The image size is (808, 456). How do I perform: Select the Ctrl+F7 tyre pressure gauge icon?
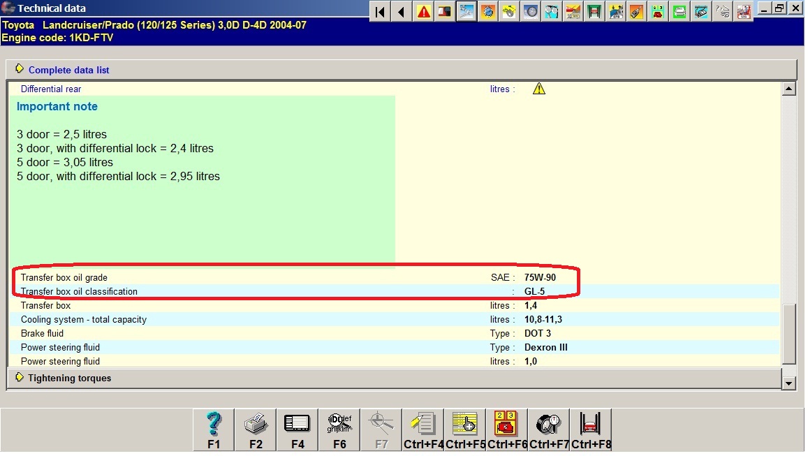pos(549,429)
